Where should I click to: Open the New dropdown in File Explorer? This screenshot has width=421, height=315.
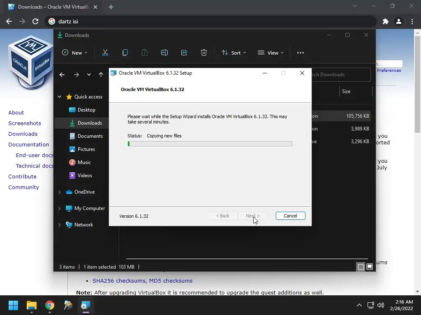[x=75, y=53]
